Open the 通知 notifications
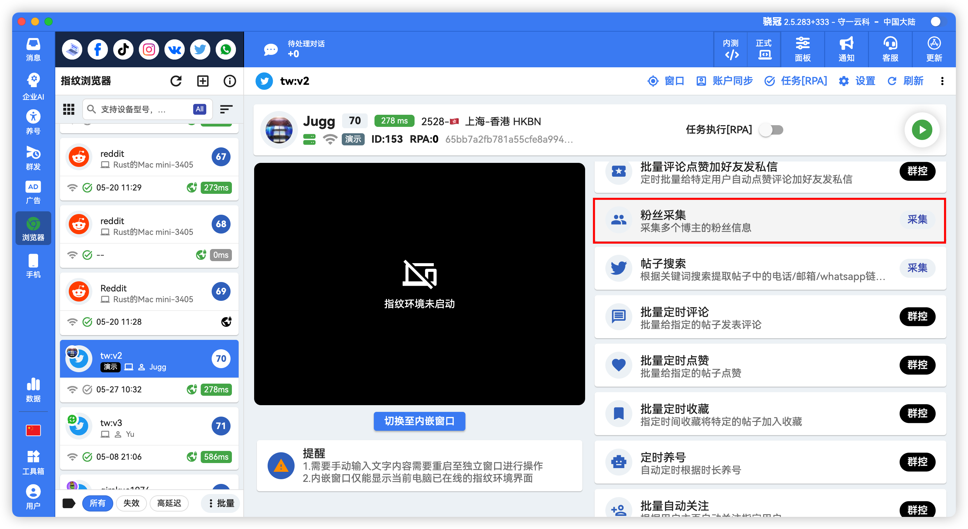968x529 pixels. coord(846,49)
